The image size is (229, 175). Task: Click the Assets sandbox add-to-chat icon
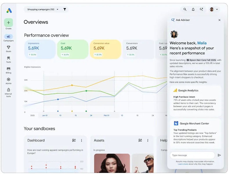click(x=140, y=140)
